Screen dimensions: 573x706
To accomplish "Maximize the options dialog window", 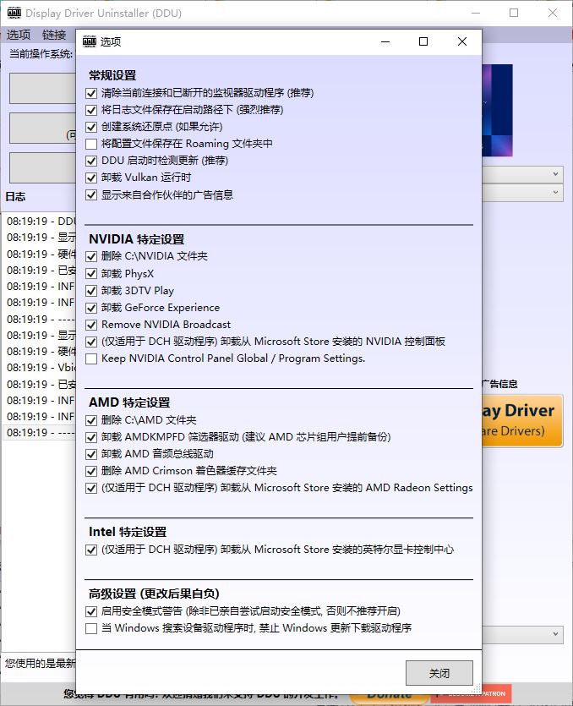I will (423, 41).
